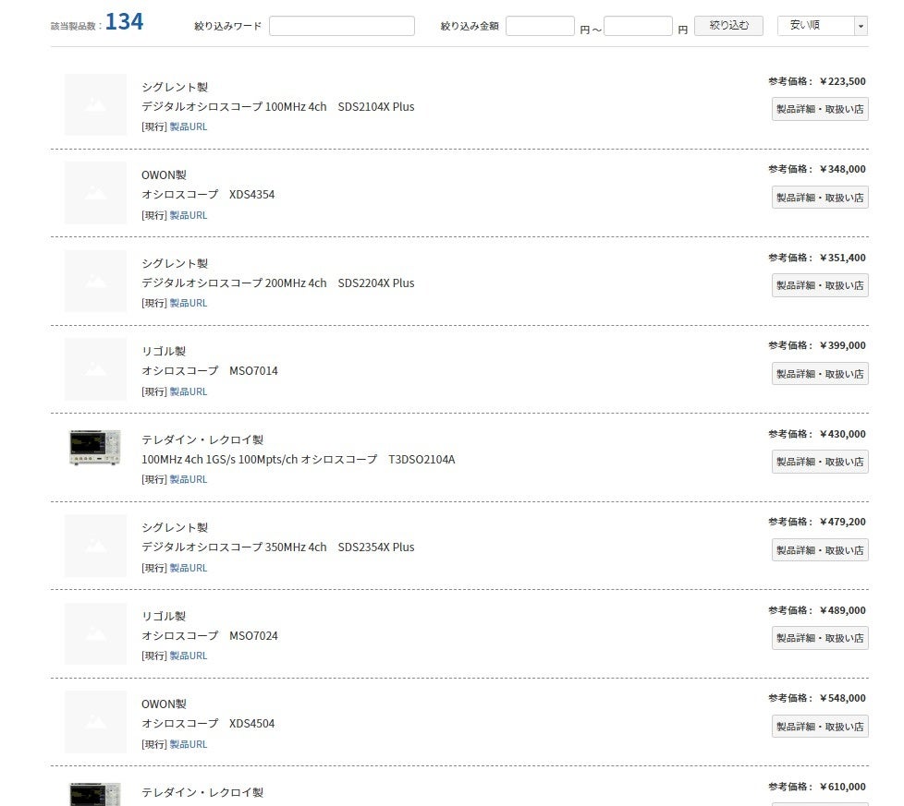
Task: Click maker name OWON製 above XDS4354
Action: coord(164,175)
